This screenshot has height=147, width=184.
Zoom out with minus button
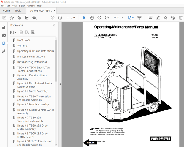coord(99,18)
